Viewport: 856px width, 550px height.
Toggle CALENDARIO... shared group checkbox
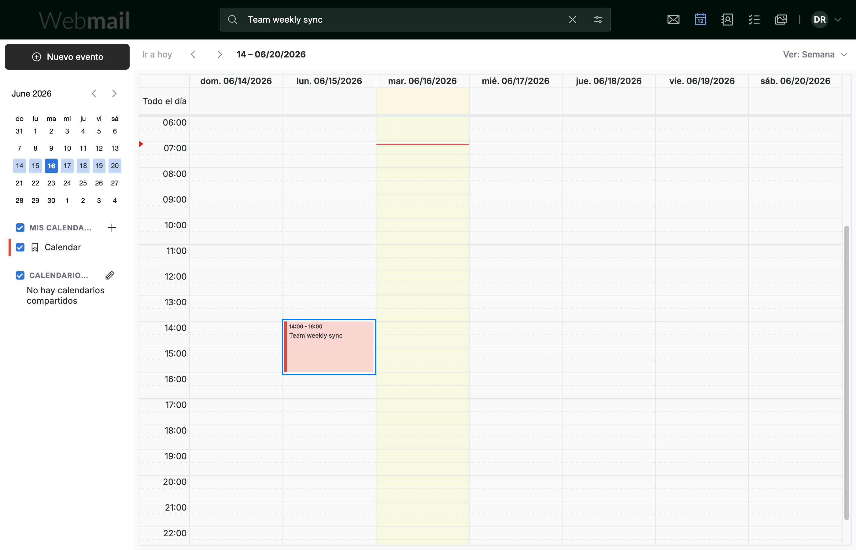[20, 275]
